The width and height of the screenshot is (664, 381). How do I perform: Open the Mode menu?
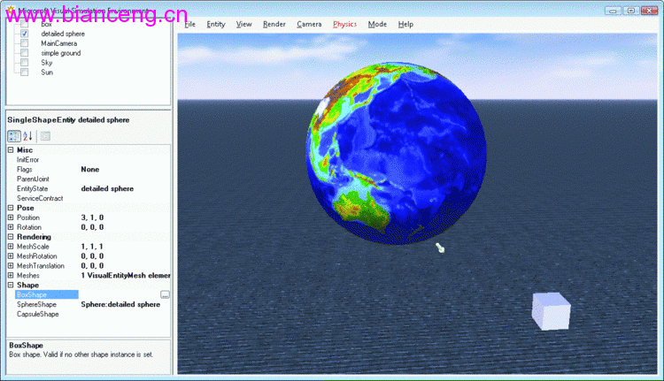coord(377,24)
